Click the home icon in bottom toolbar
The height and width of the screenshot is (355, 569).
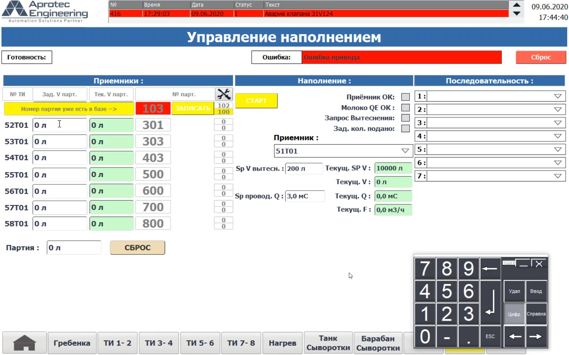coord(24,343)
